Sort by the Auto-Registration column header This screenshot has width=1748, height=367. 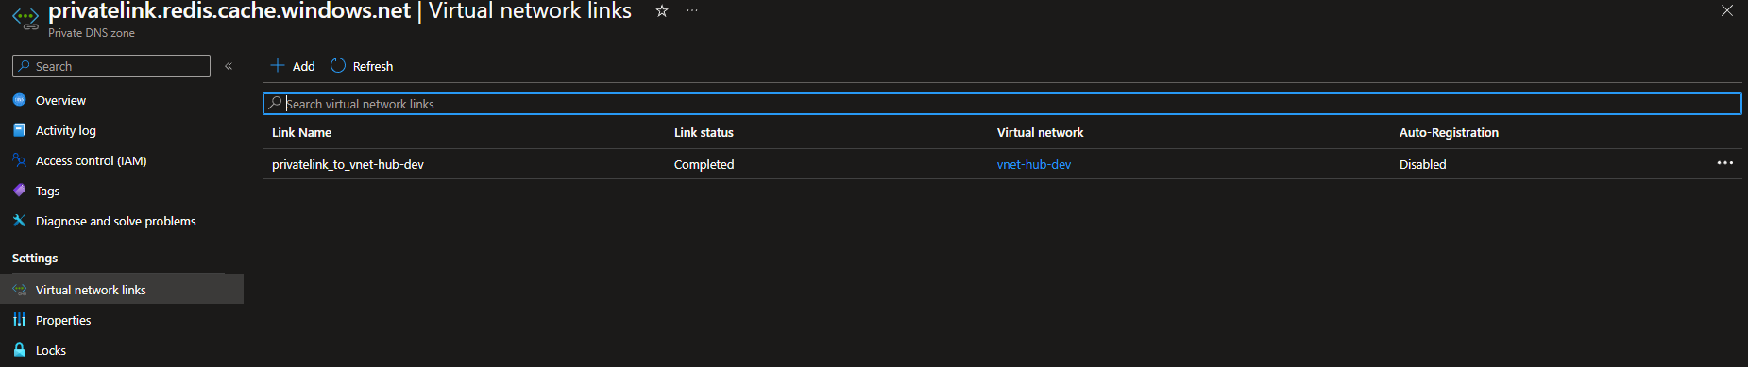(1449, 132)
